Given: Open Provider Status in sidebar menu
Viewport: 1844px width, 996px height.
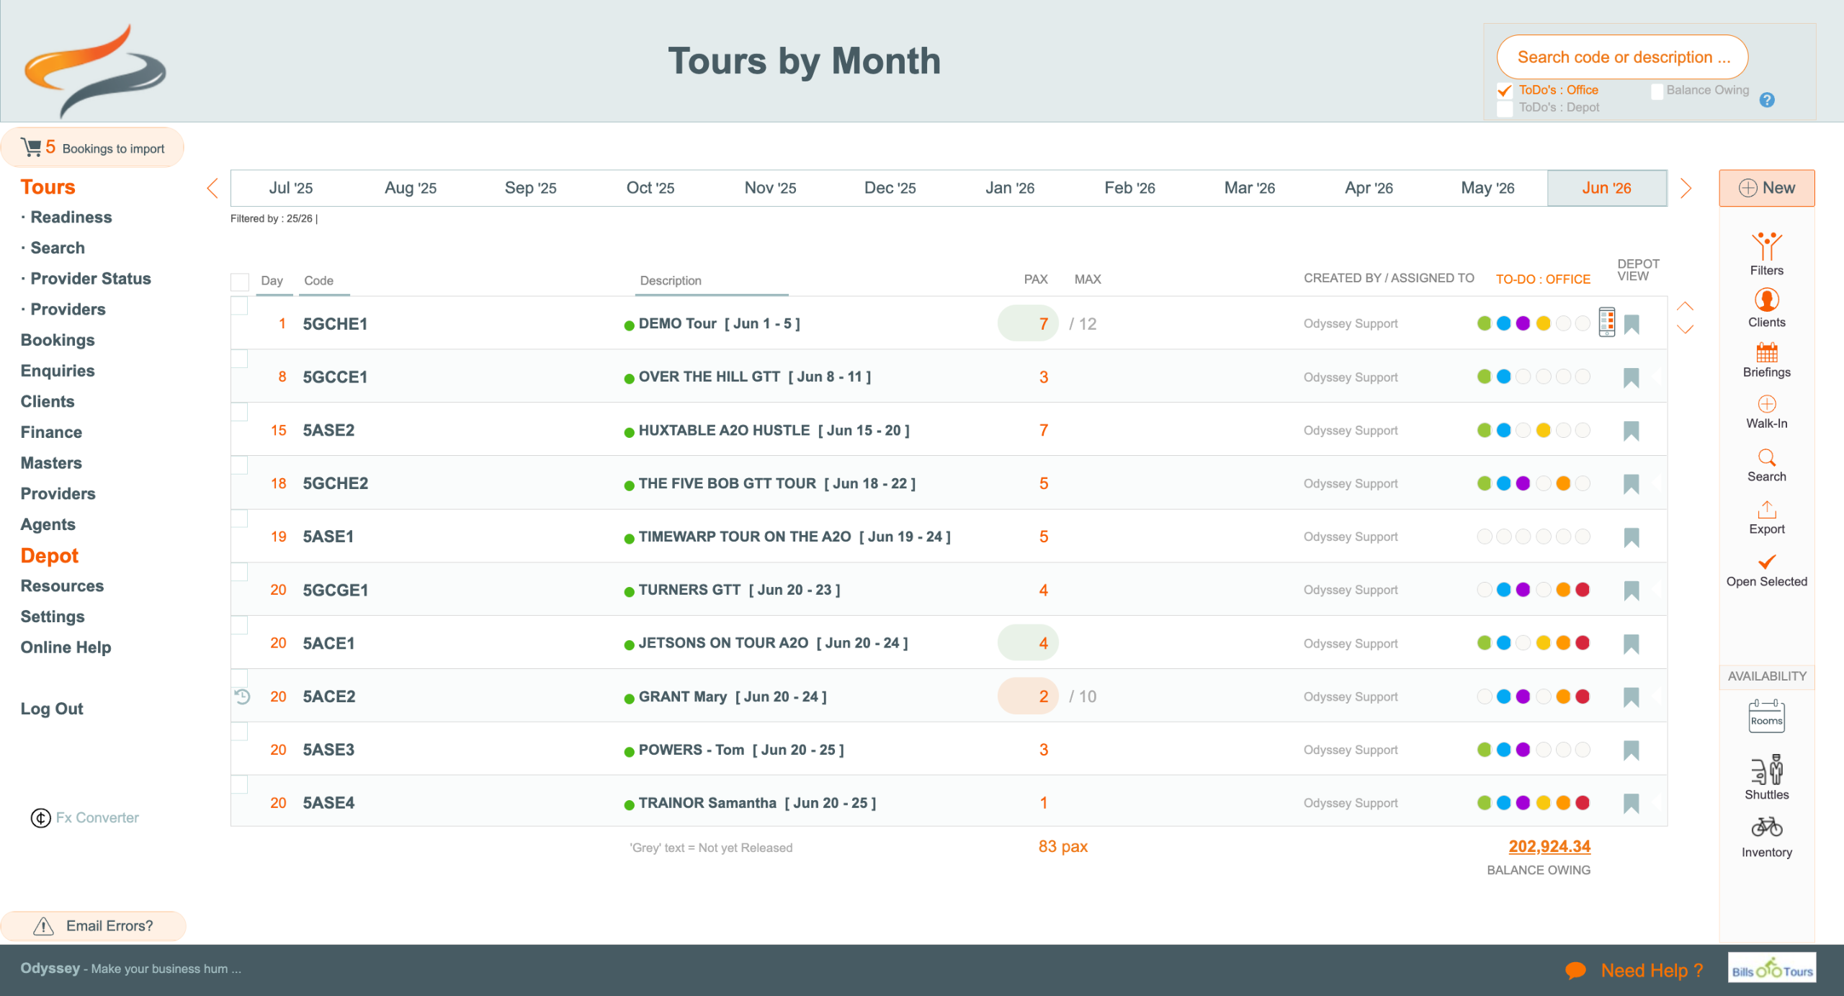Looking at the screenshot, I should point(91,279).
